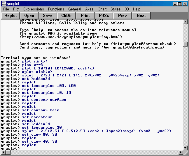The image size is (189, 156).
Task: Open the Plot menu
Action: tap(16, 9)
